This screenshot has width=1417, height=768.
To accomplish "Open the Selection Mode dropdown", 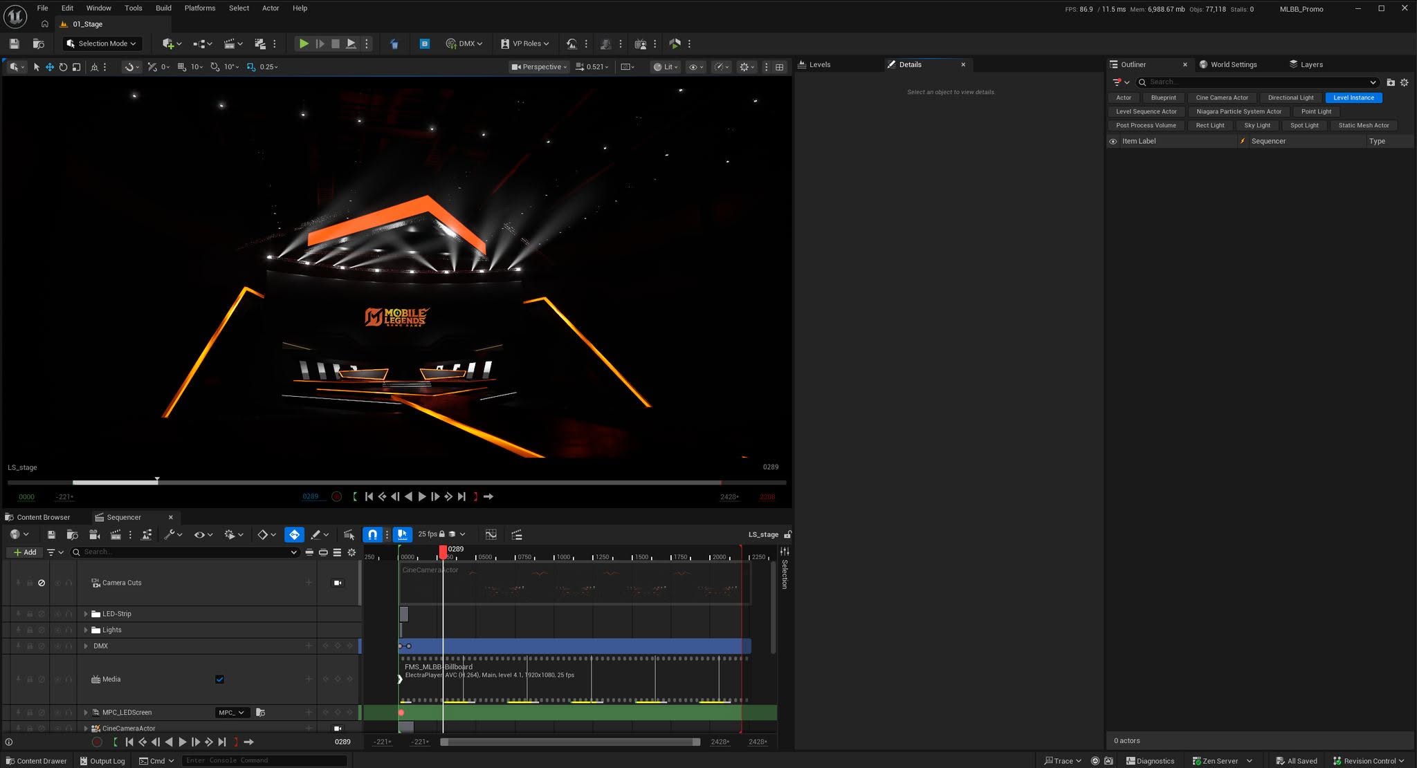I will click(102, 44).
